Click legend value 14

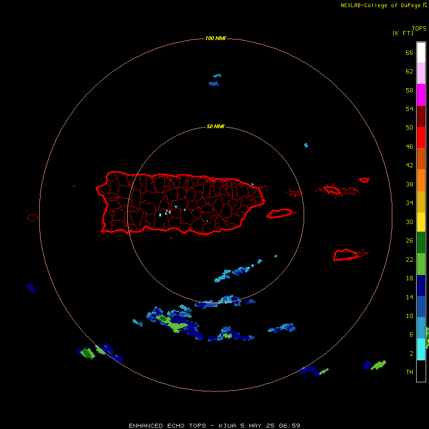point(409,297)
